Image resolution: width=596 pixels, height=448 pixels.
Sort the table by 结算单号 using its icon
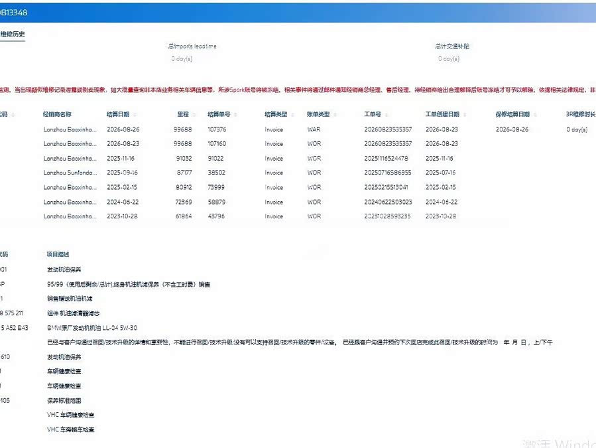(x=235, y=115)
